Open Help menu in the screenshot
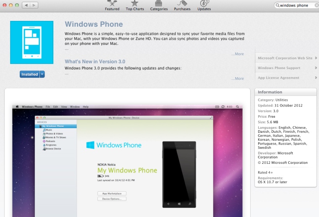Viewport: 319px width, 217px height. tap(86, 107)
